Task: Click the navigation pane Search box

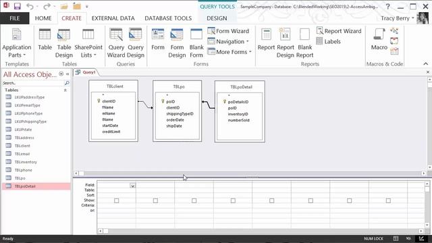Action: point(33,82)
